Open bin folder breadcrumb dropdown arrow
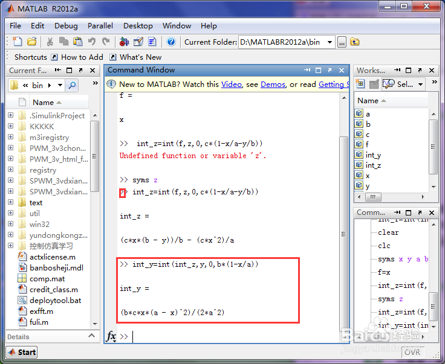 (60, 85)
